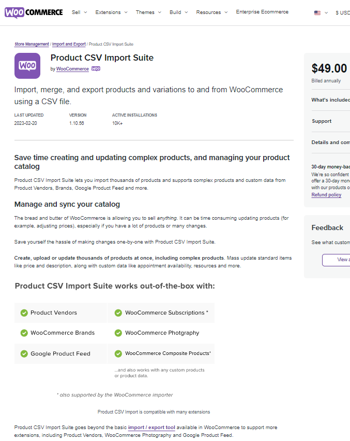The height and width of the screenshot is (441, 350).
Task: Click the purple Woo product icon
Action: 27,65
